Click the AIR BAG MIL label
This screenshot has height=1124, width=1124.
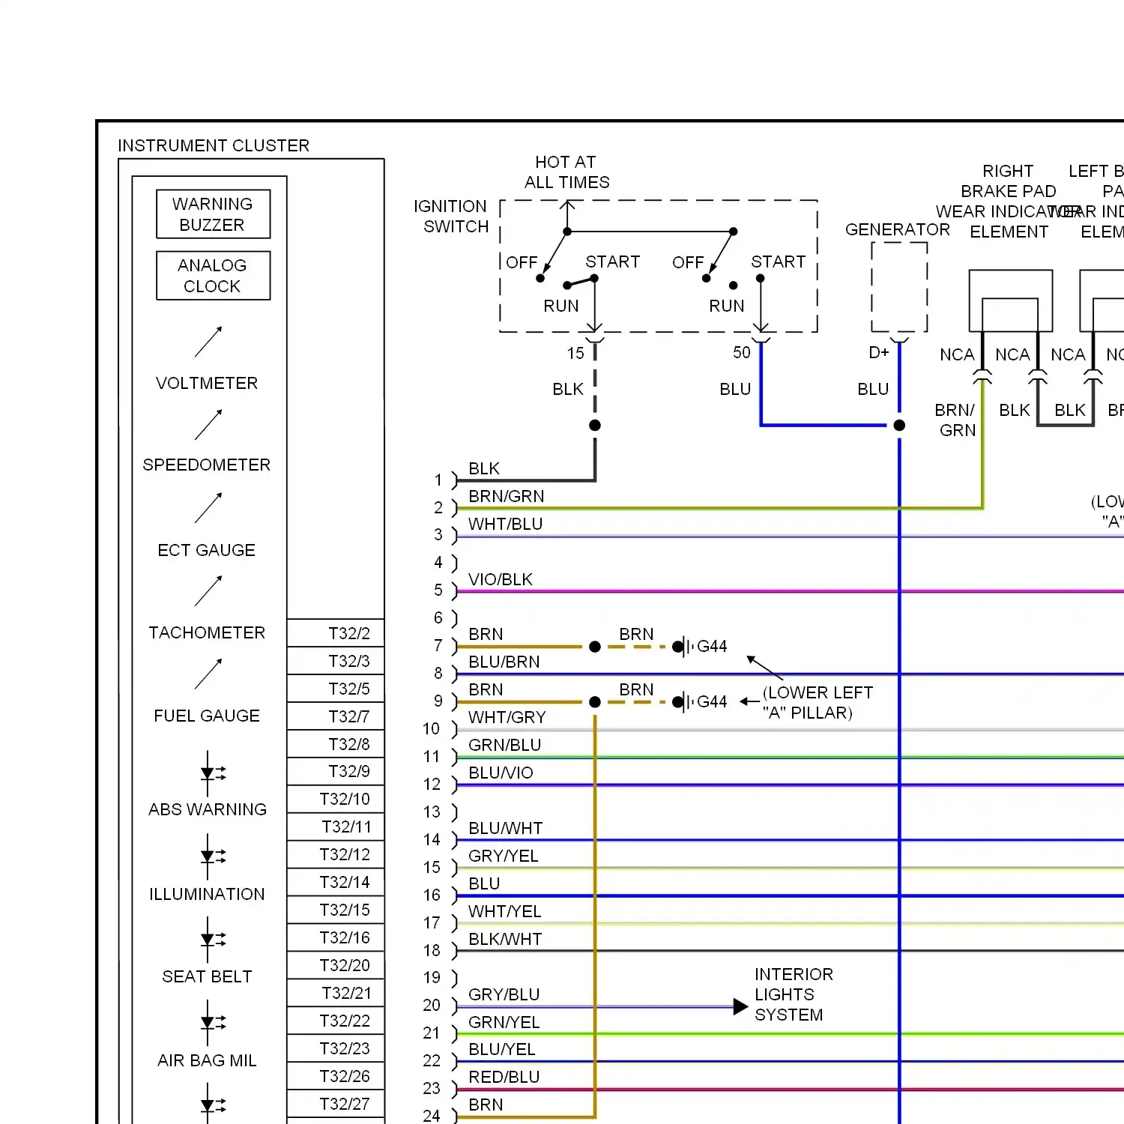click(207, 1060)
